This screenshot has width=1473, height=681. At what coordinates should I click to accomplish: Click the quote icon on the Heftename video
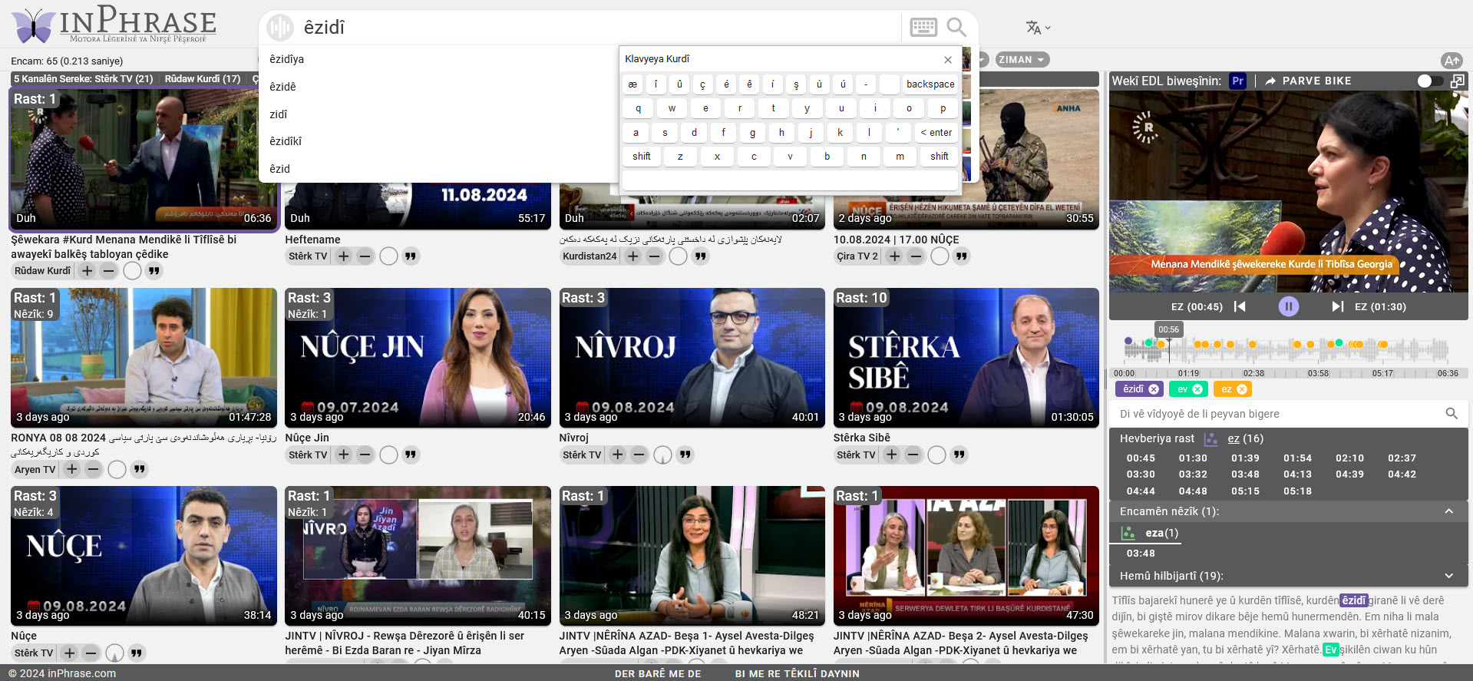[x=411, y=256]
